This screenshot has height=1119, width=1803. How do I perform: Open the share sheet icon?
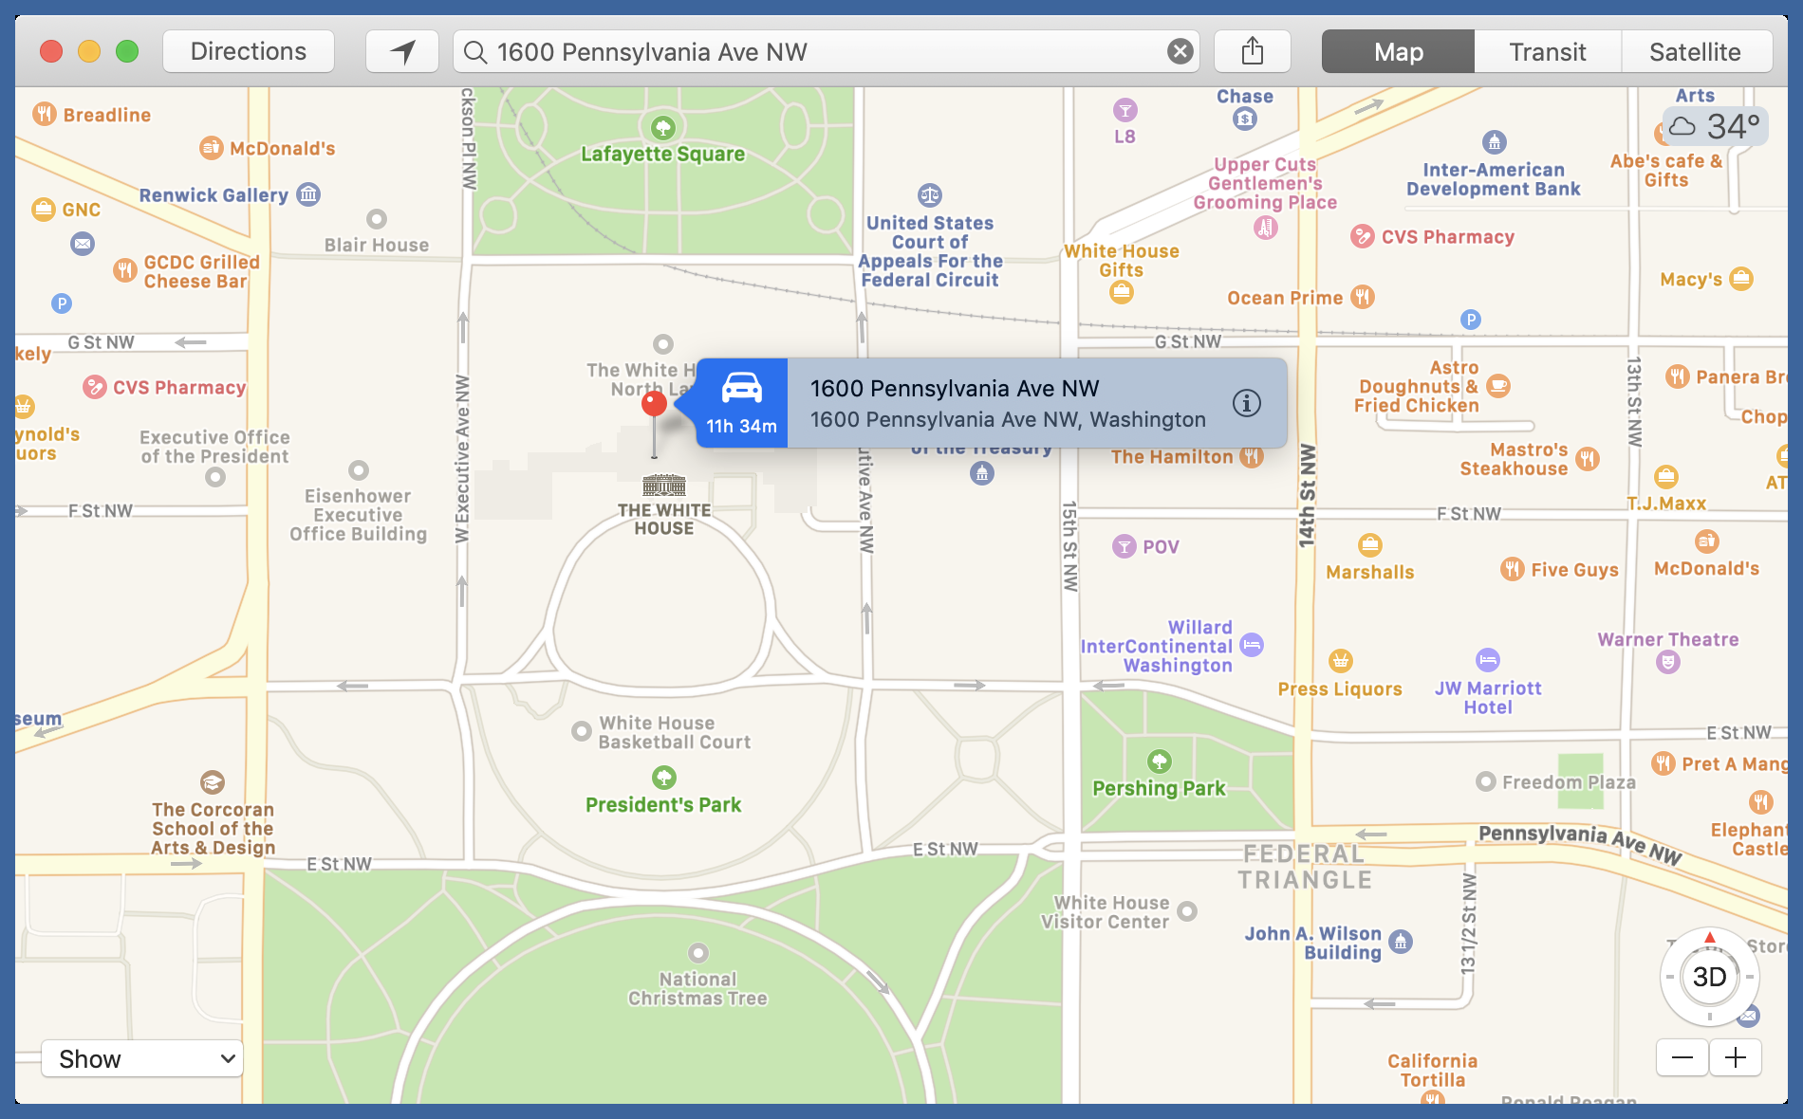pos(1253,51)
